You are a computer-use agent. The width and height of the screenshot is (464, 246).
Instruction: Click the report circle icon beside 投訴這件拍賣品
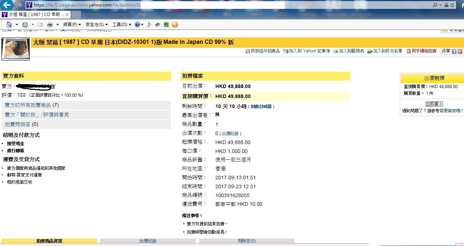248,51
